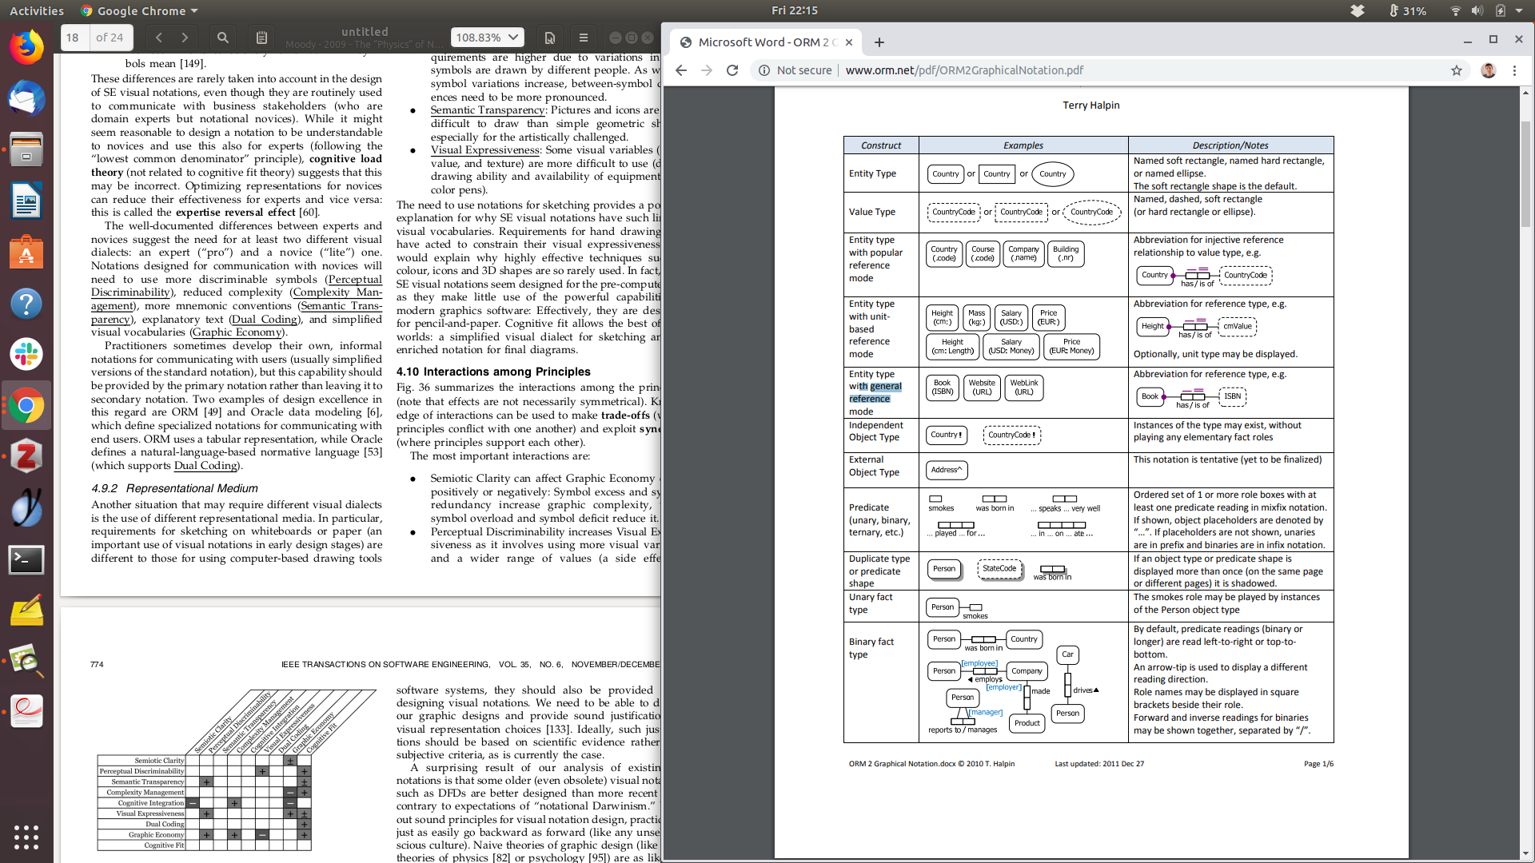Click the page number input field

pyautogui.click(x=74, y=38)
